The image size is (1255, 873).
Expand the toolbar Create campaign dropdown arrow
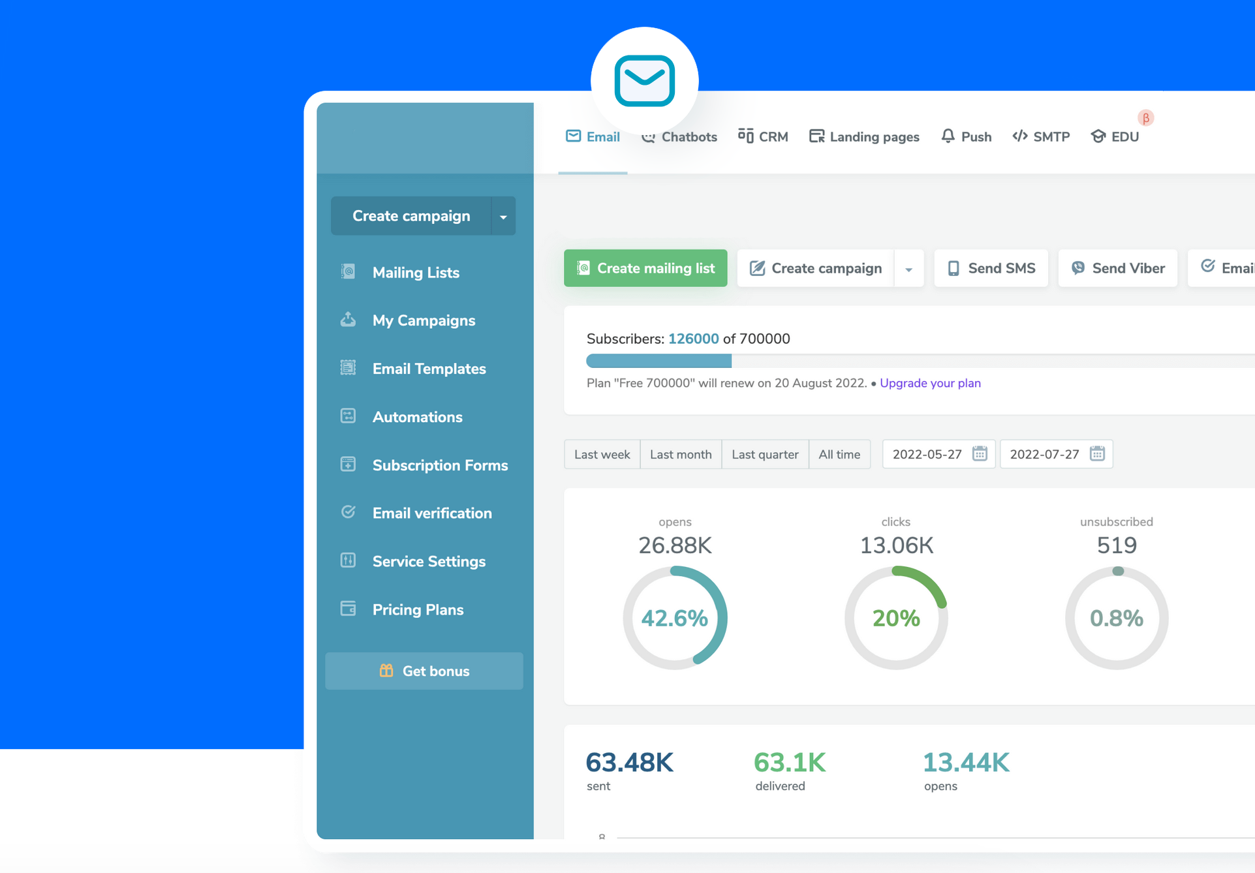tap(908, 269)
